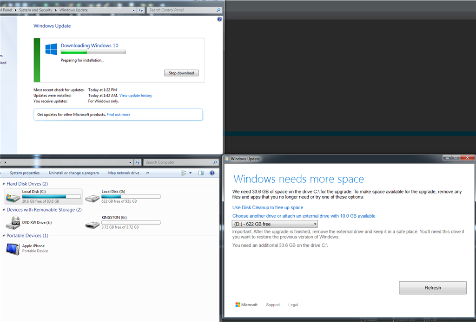The image size is (476, 322).
Task: Click the 'Preparing for installation...' status text
Action: pos(82,60)
